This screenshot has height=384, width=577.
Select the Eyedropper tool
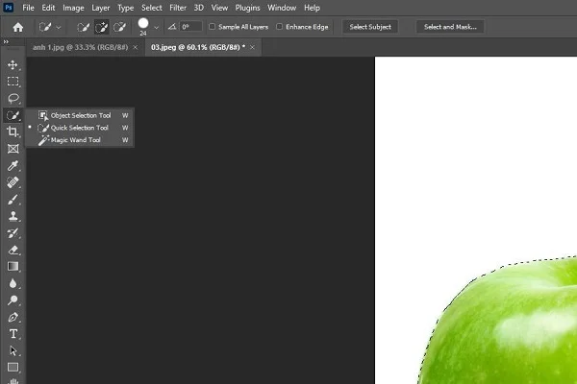(x=13, y=165)
